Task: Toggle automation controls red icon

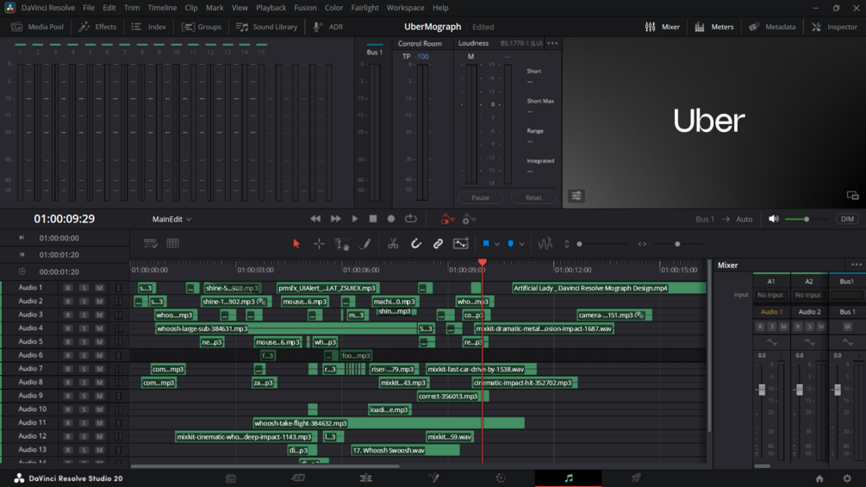Action: (447, 219)
